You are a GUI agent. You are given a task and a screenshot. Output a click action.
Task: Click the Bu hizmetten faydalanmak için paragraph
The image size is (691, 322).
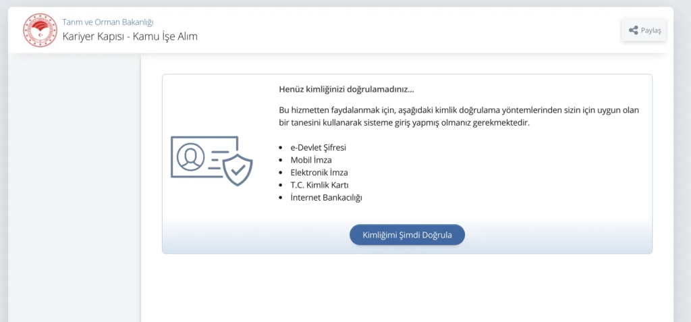(x=459, y=117)
